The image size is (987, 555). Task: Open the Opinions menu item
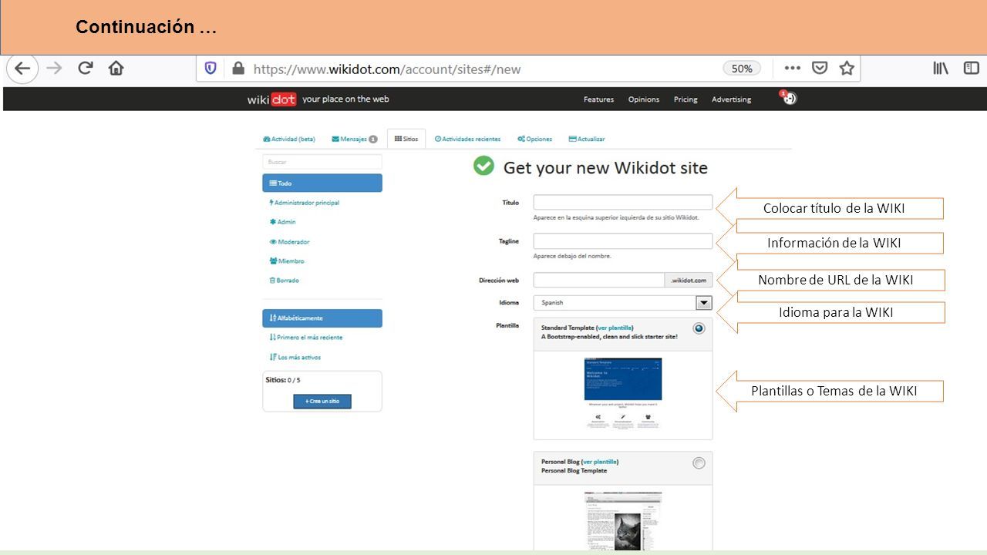[644, 99]
